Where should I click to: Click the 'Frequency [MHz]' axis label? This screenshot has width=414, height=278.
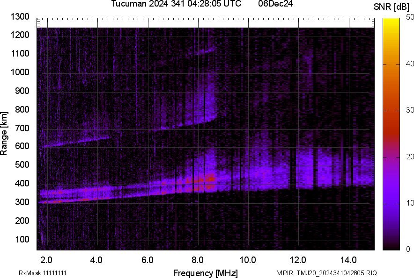click(206, 273)
